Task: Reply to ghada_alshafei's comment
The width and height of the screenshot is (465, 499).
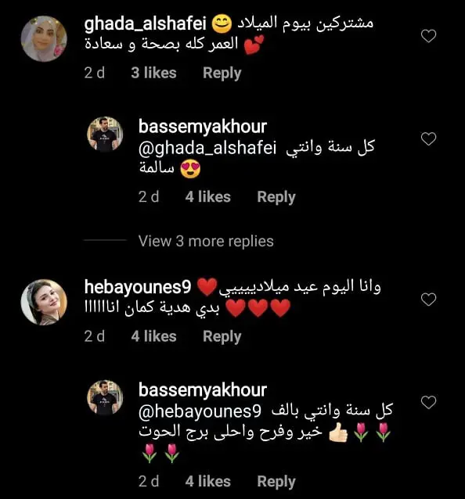Action: click(222, 74)
